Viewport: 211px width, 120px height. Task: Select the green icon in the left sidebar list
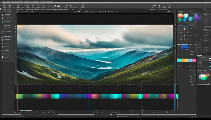(x=2, y=22)
